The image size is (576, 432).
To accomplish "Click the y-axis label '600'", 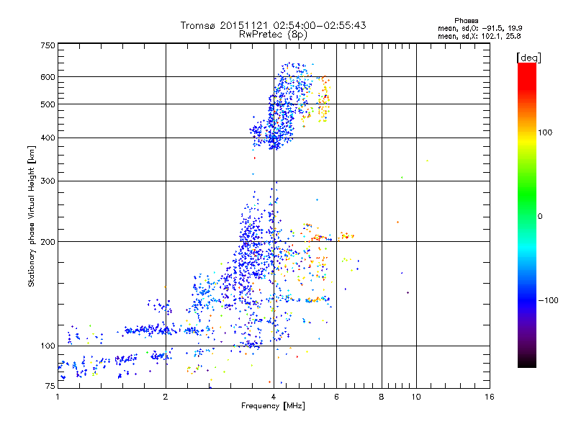I will tap(48, 77).
